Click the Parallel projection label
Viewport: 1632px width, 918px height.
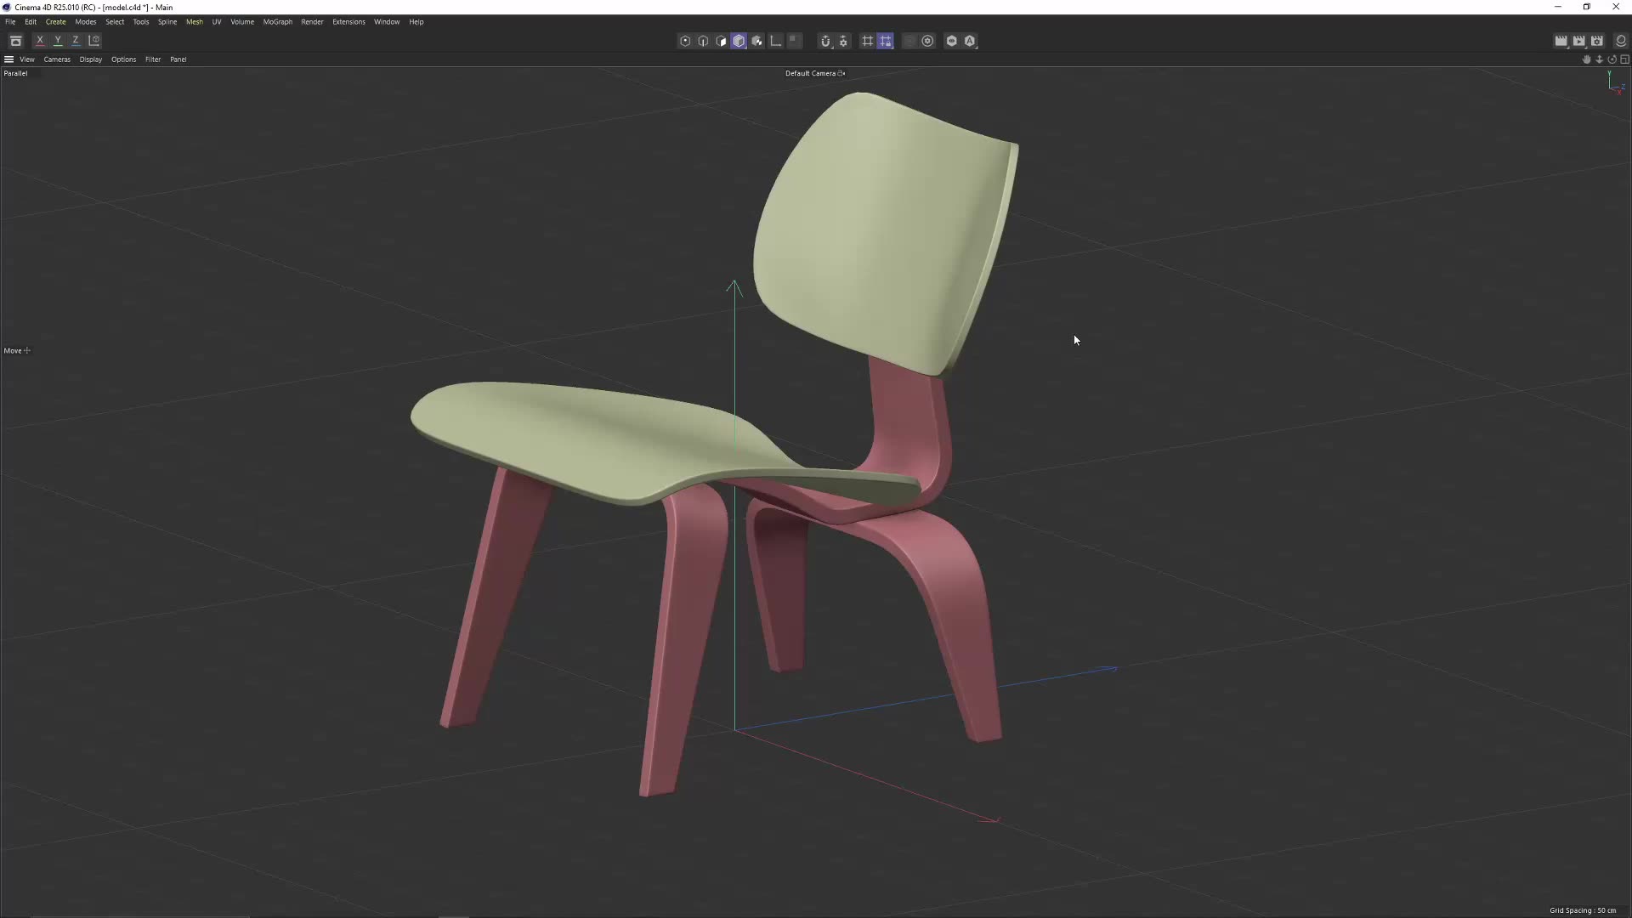click(x=15, y=73)
